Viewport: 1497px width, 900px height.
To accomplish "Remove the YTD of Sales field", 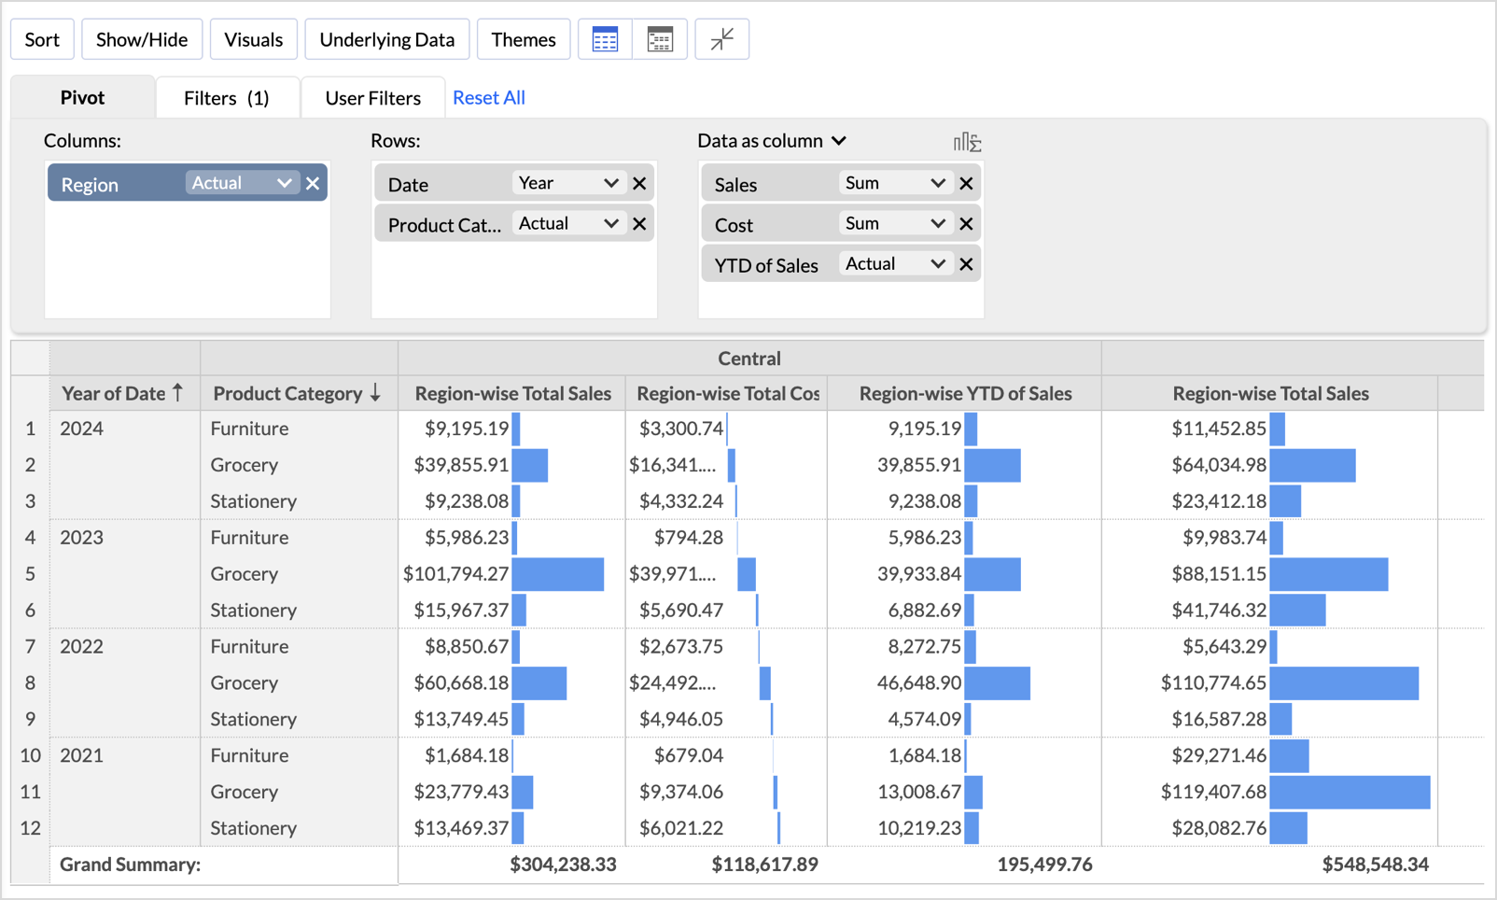I will click(966, 263).
